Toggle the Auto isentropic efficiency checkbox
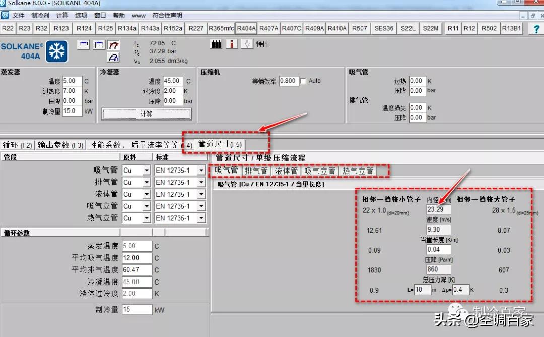The width and height of the screenshot is (544, 337). (303, 81)
